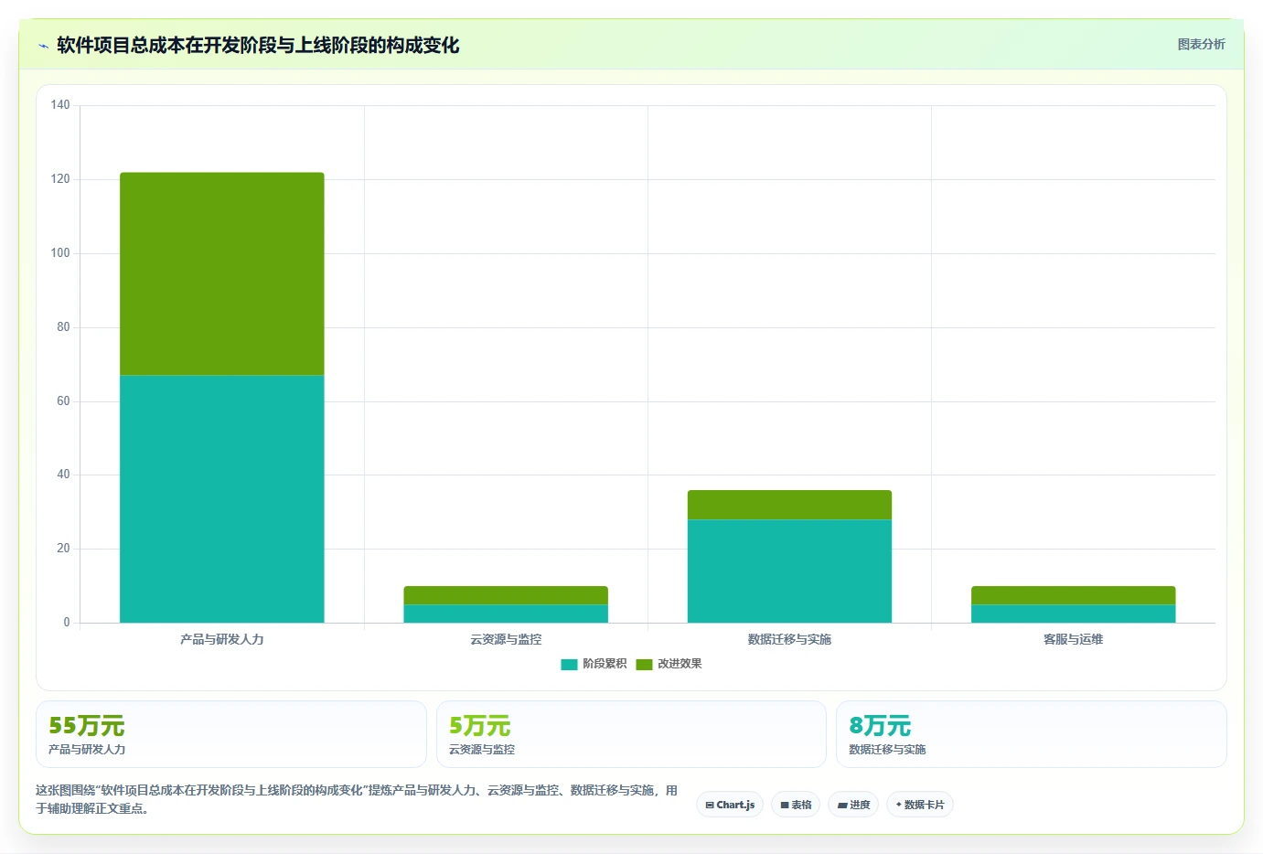The image size is (1263, 854).
Task: Click the 产品与研发人力 caption under 55万元
Action: pyautogui.click(x=87, y=750)
